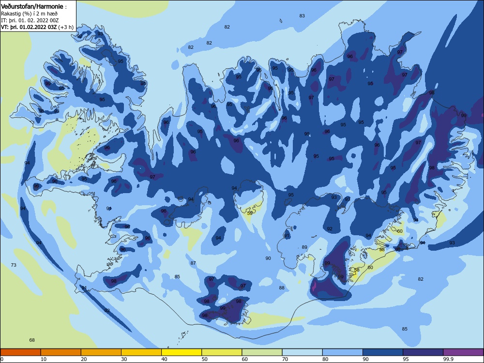Pick the light orange 20–30 legend swatch

101,352
